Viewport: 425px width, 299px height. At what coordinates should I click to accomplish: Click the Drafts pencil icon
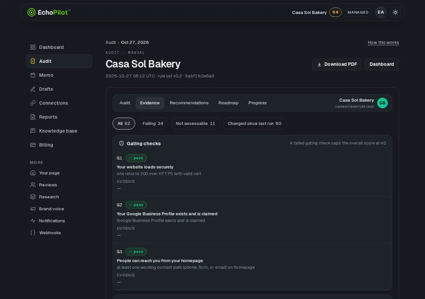pyautogui.click(x=33, y=89)
